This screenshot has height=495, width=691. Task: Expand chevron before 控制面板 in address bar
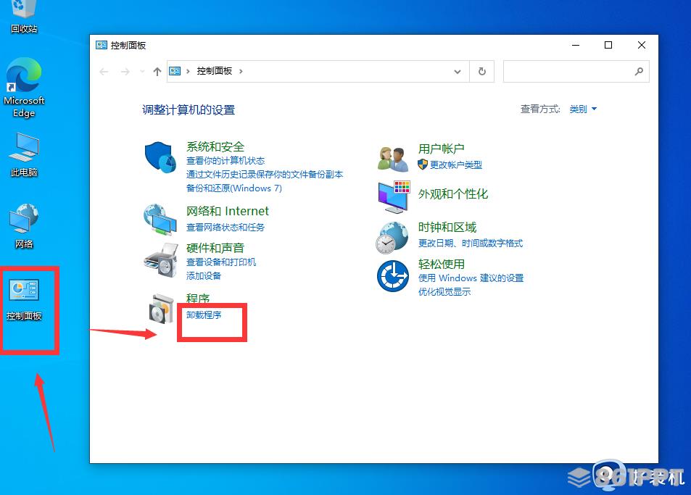pos(188,71)
